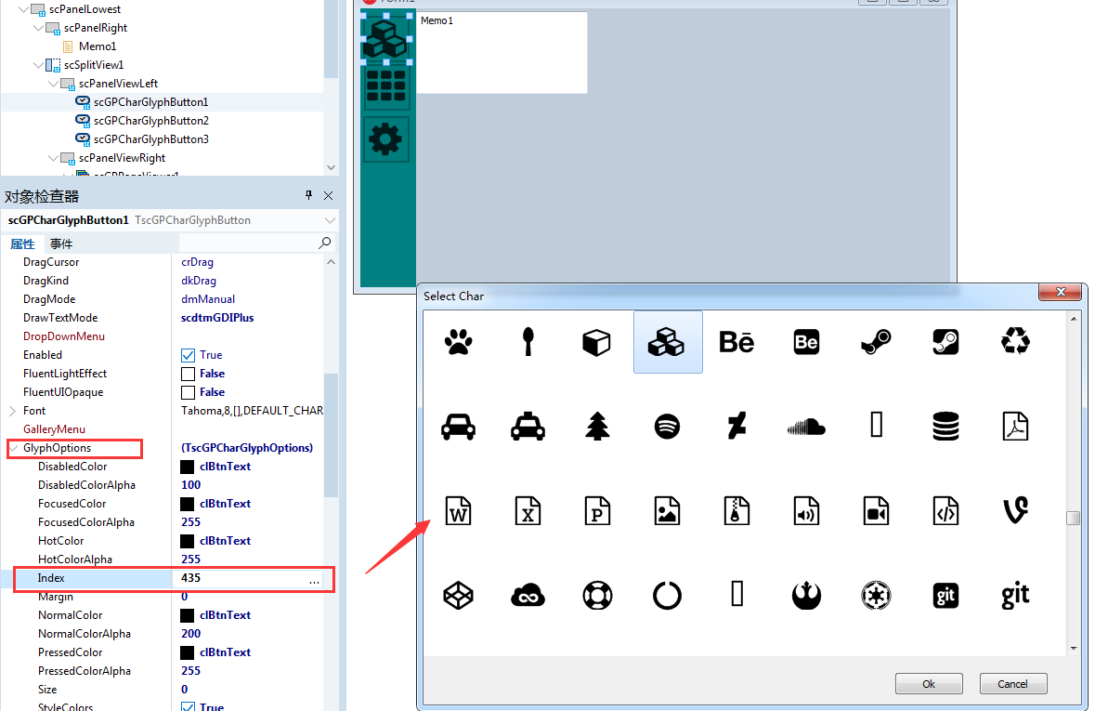Click the NormalColorAlpha value 200
The width and height of the screenshot is (1108, 711).
[190, 634]
